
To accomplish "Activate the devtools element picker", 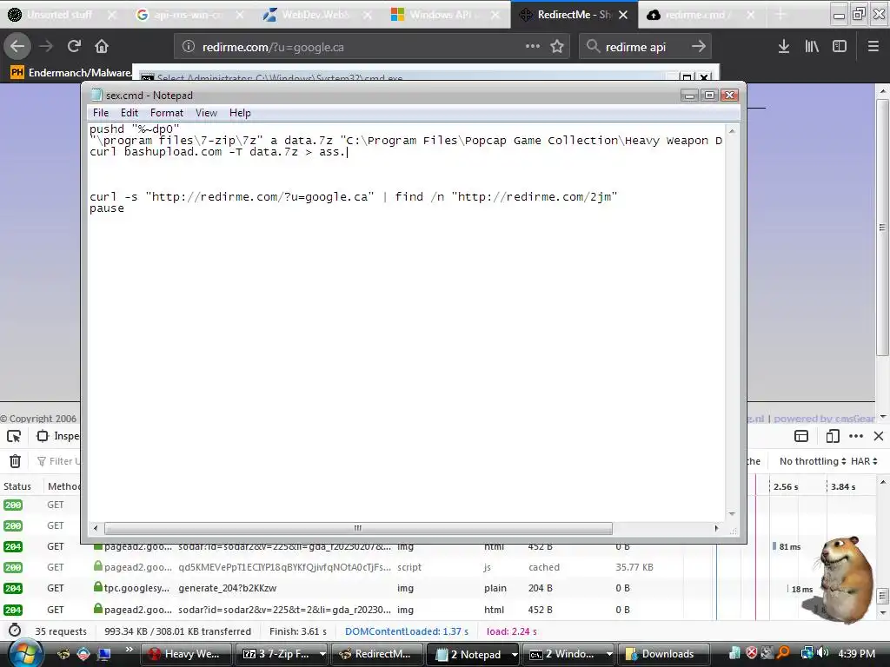I will coord(14,436).
